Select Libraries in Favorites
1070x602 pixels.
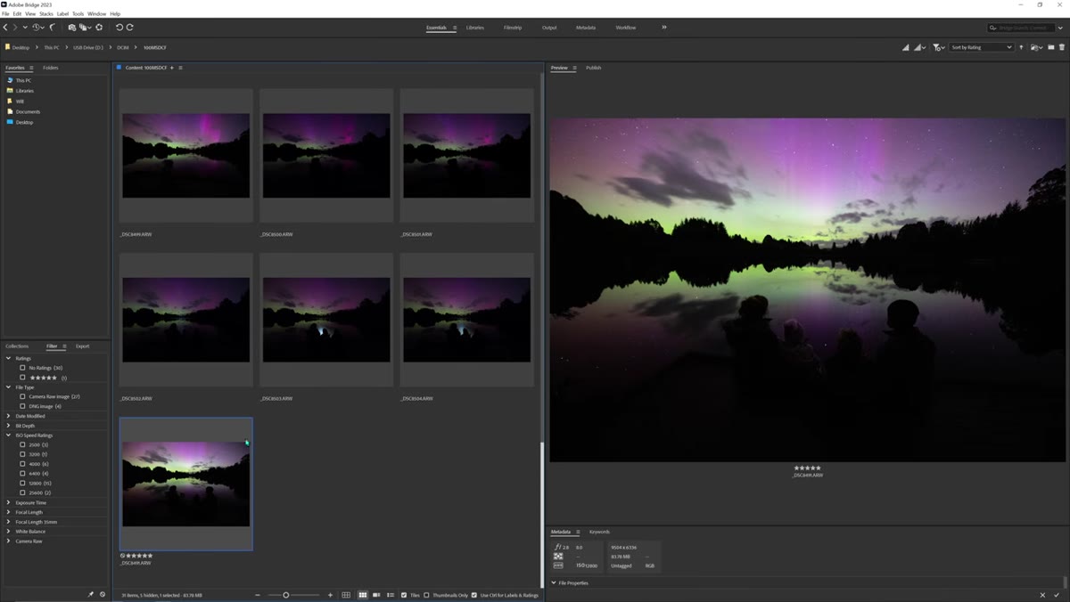click(x=24, y=91)
